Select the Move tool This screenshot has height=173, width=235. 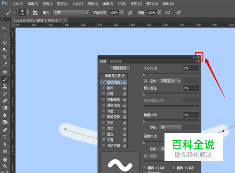[x=5, y=28]
